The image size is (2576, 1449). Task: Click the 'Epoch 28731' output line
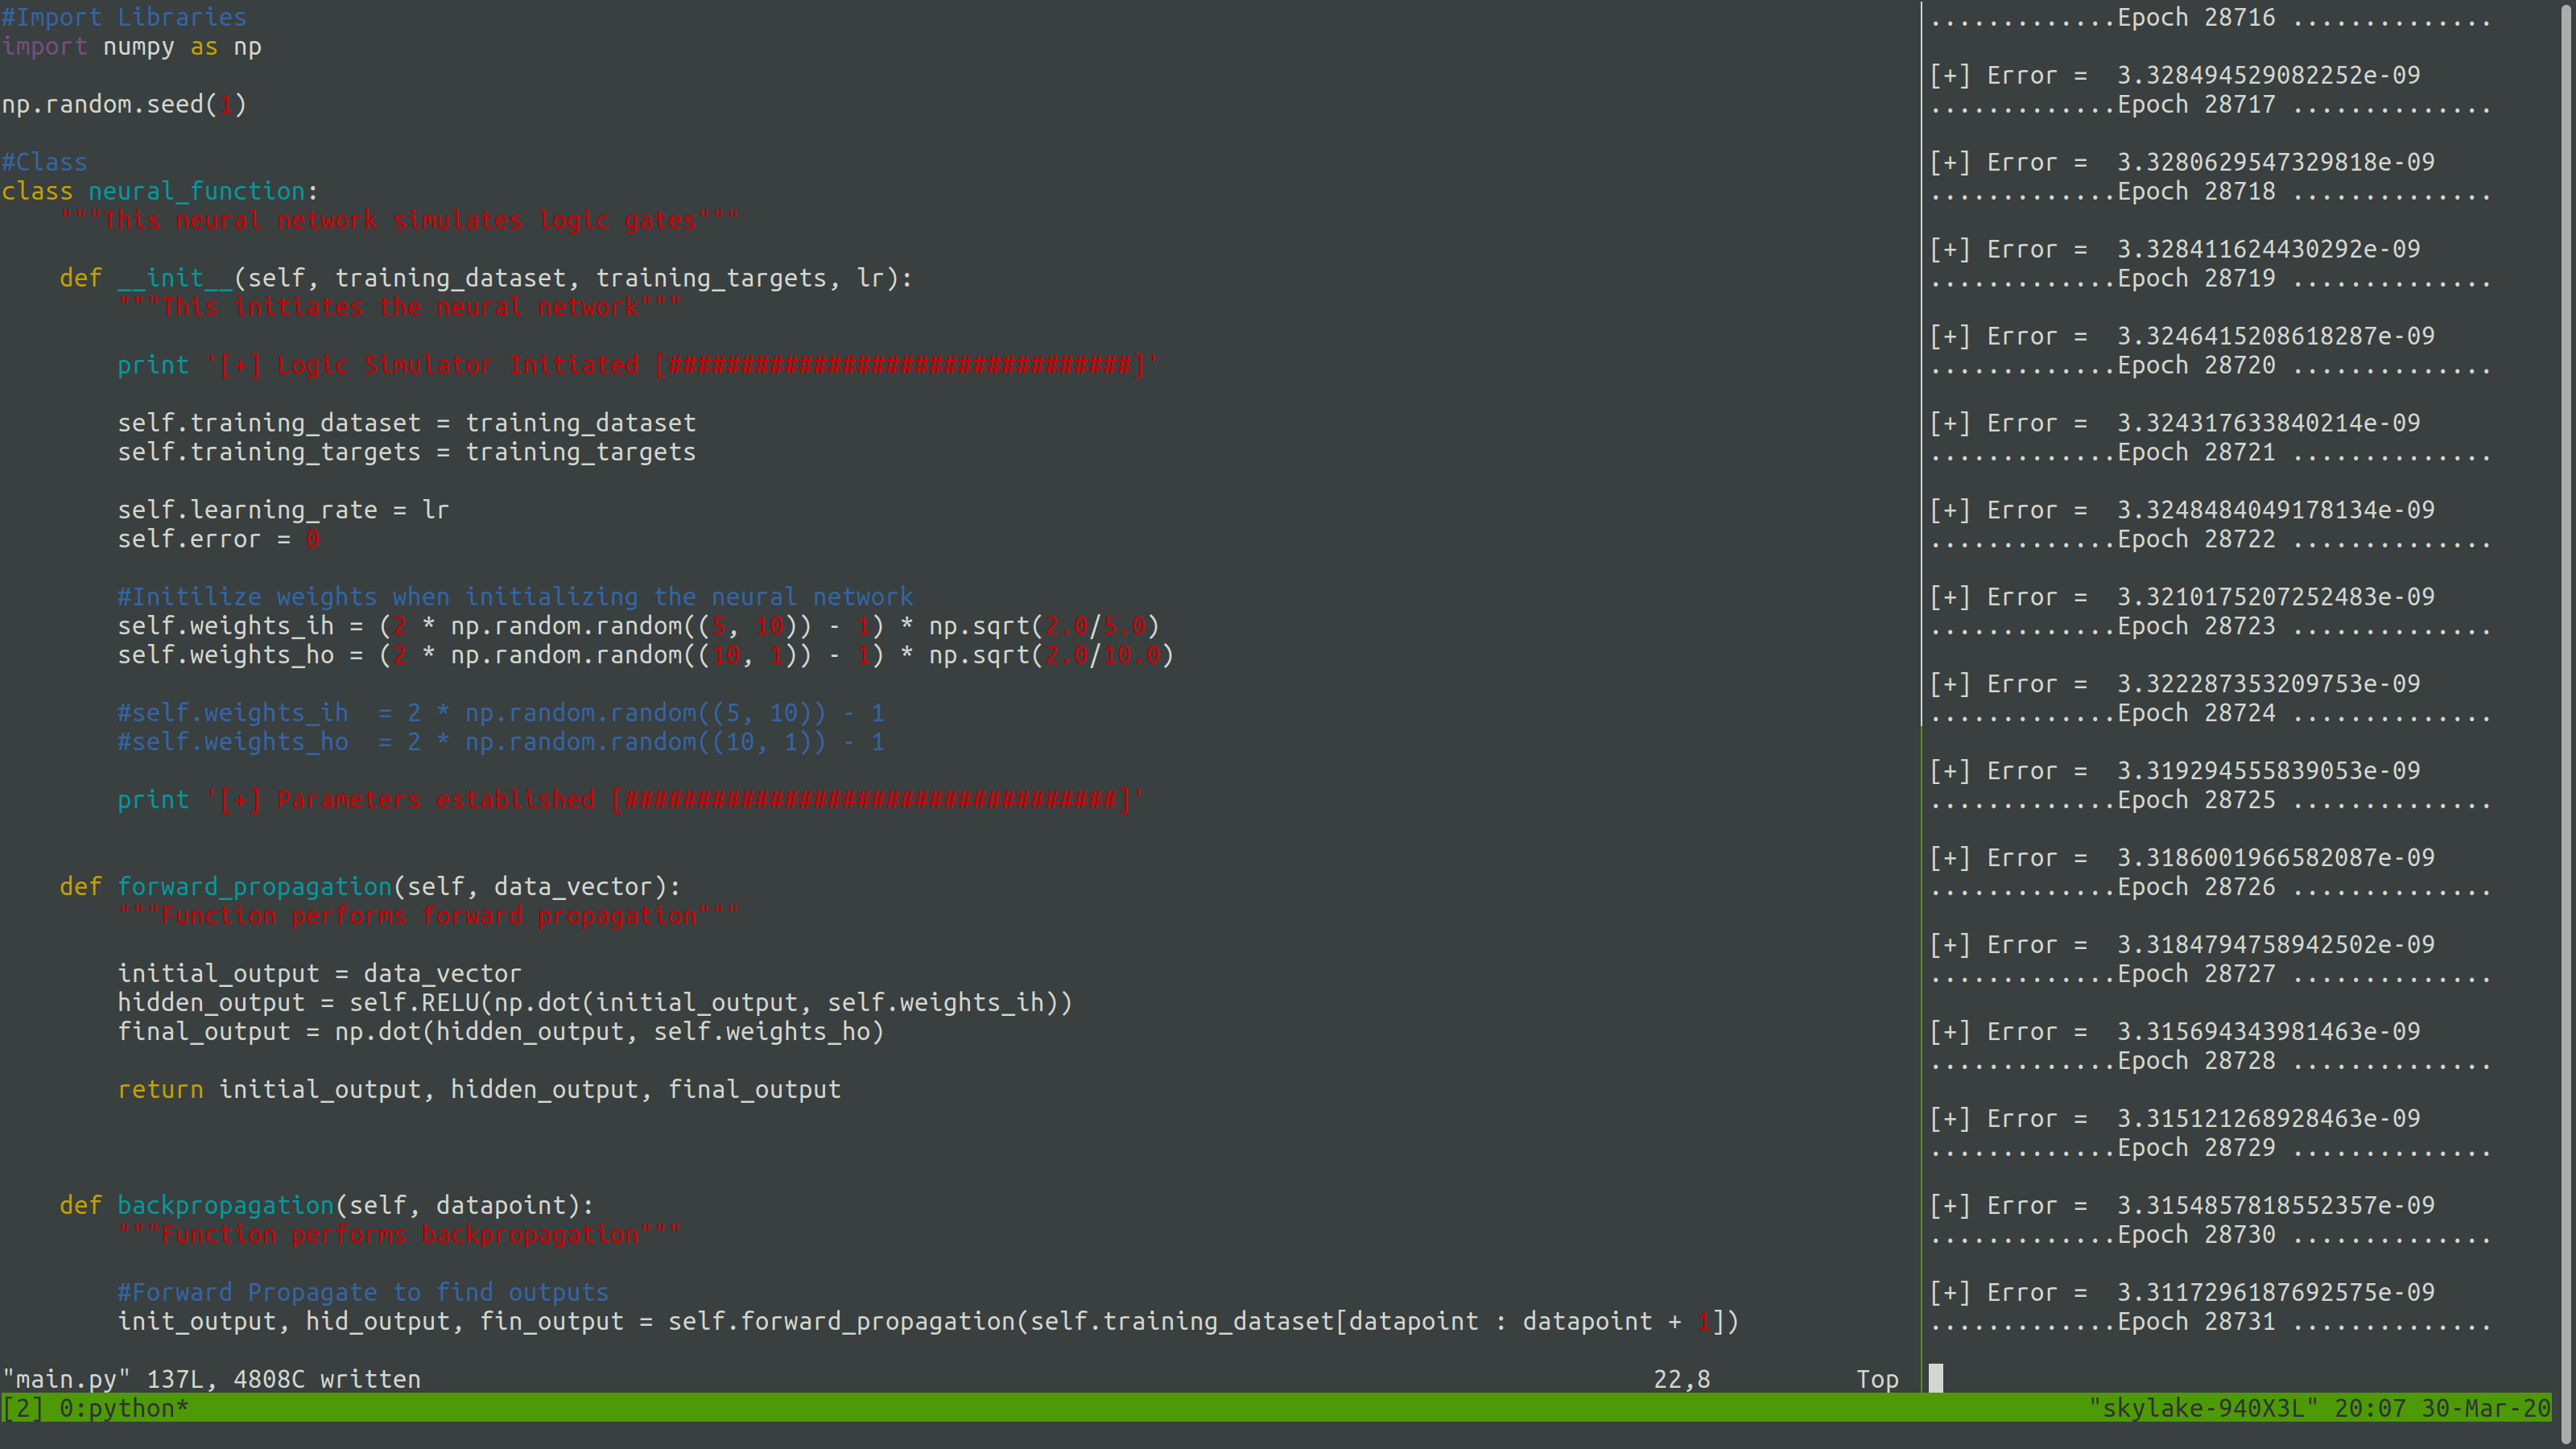[2210, 1322]
